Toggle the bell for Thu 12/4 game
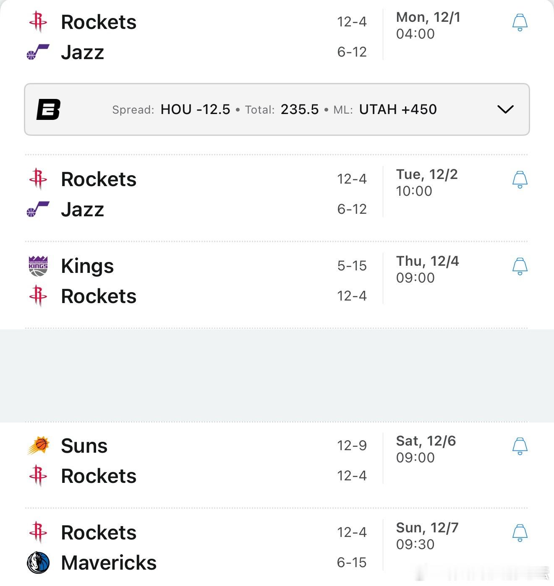 tap(520, 266)
